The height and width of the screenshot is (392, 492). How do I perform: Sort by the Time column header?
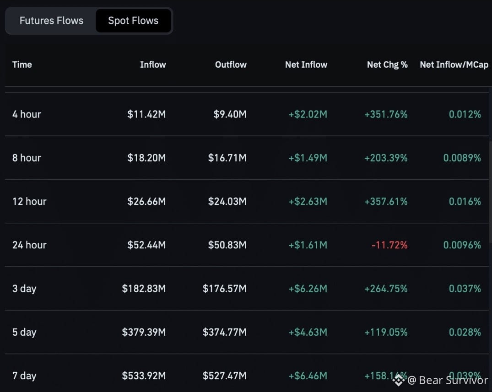tap(22, 64)
